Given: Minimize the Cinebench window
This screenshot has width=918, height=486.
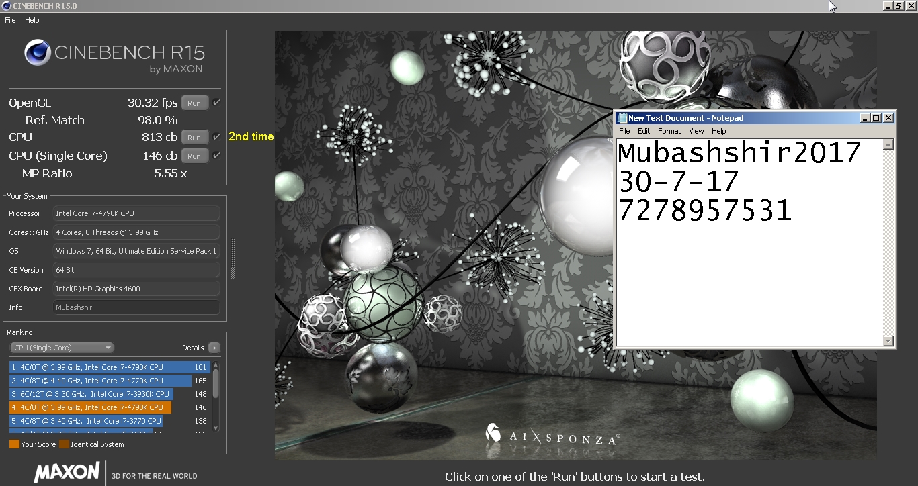Looking at the screenshot, I should pos(887,5).
